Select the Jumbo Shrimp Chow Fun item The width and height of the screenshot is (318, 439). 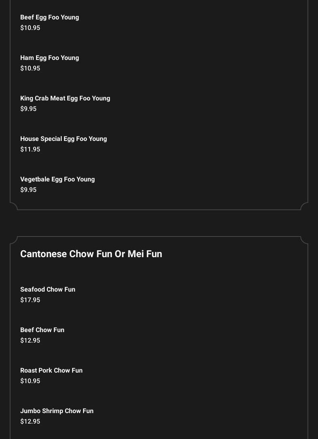point(57,411)
